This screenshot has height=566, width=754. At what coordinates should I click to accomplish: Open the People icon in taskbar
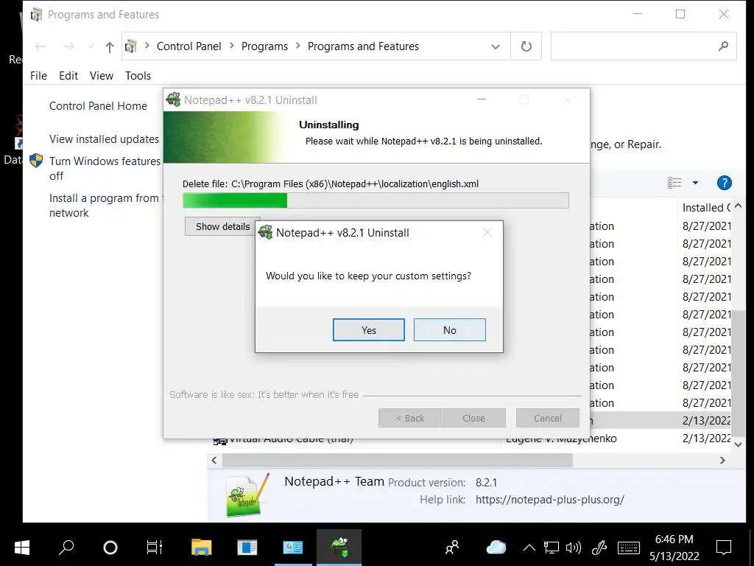(452, 548)
